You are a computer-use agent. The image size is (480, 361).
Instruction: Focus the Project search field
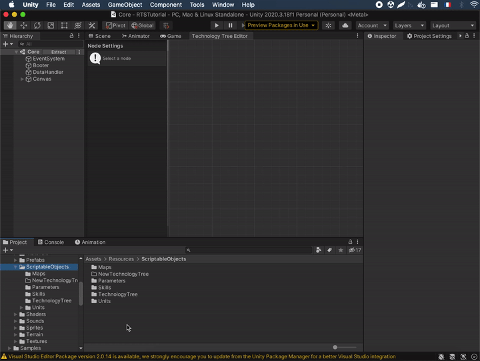tap(249, 250)
